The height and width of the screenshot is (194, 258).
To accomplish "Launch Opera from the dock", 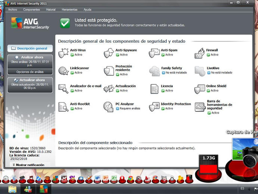I will tap(122, 179).
